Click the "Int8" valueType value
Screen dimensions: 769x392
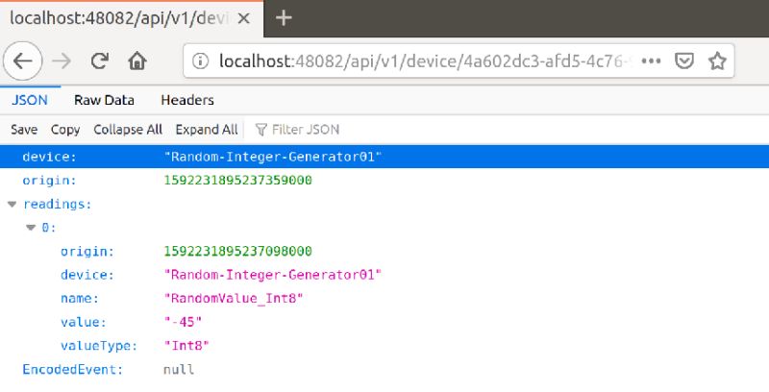tap(186, 346)
